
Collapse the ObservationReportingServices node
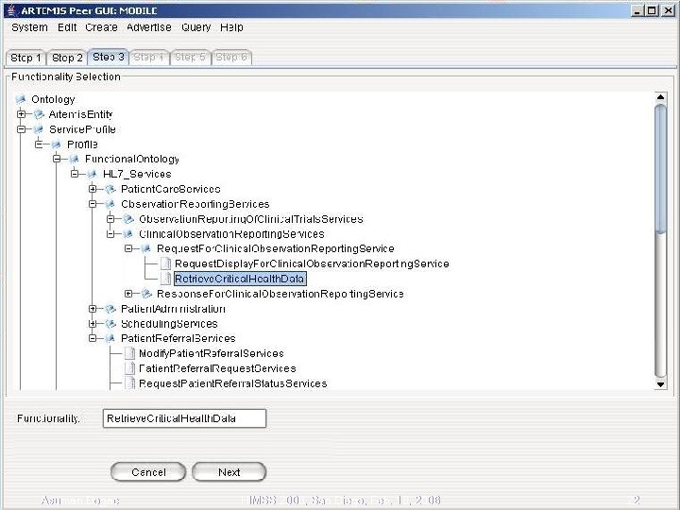point(93,204)
